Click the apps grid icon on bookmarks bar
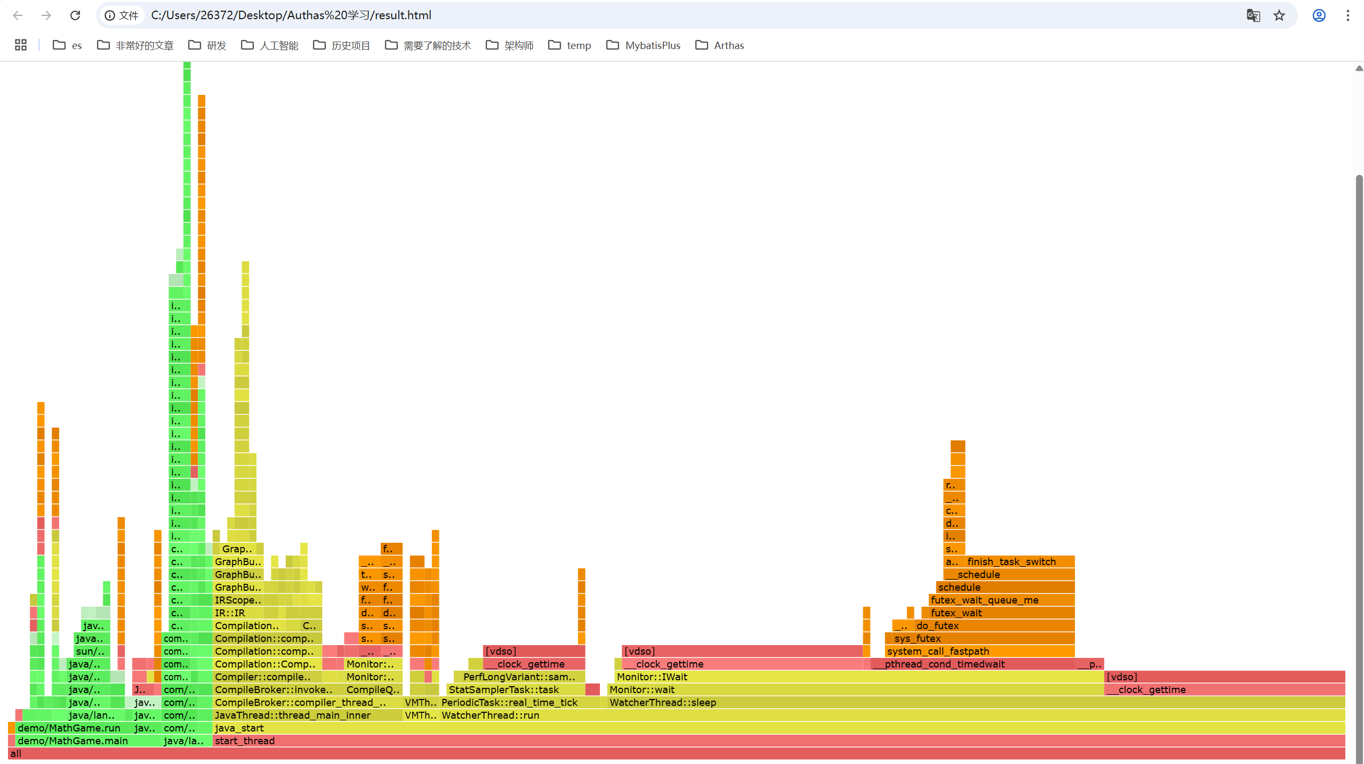This screenshot has height=764, width=1364. 20,45
